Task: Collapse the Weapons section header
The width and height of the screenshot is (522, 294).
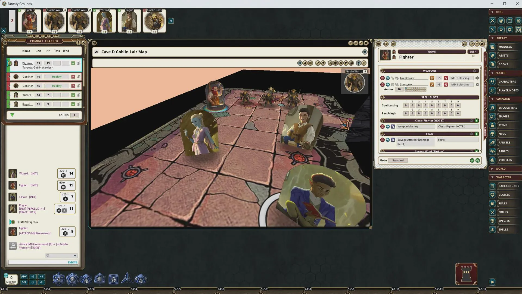Action: (x=430, y=71)
